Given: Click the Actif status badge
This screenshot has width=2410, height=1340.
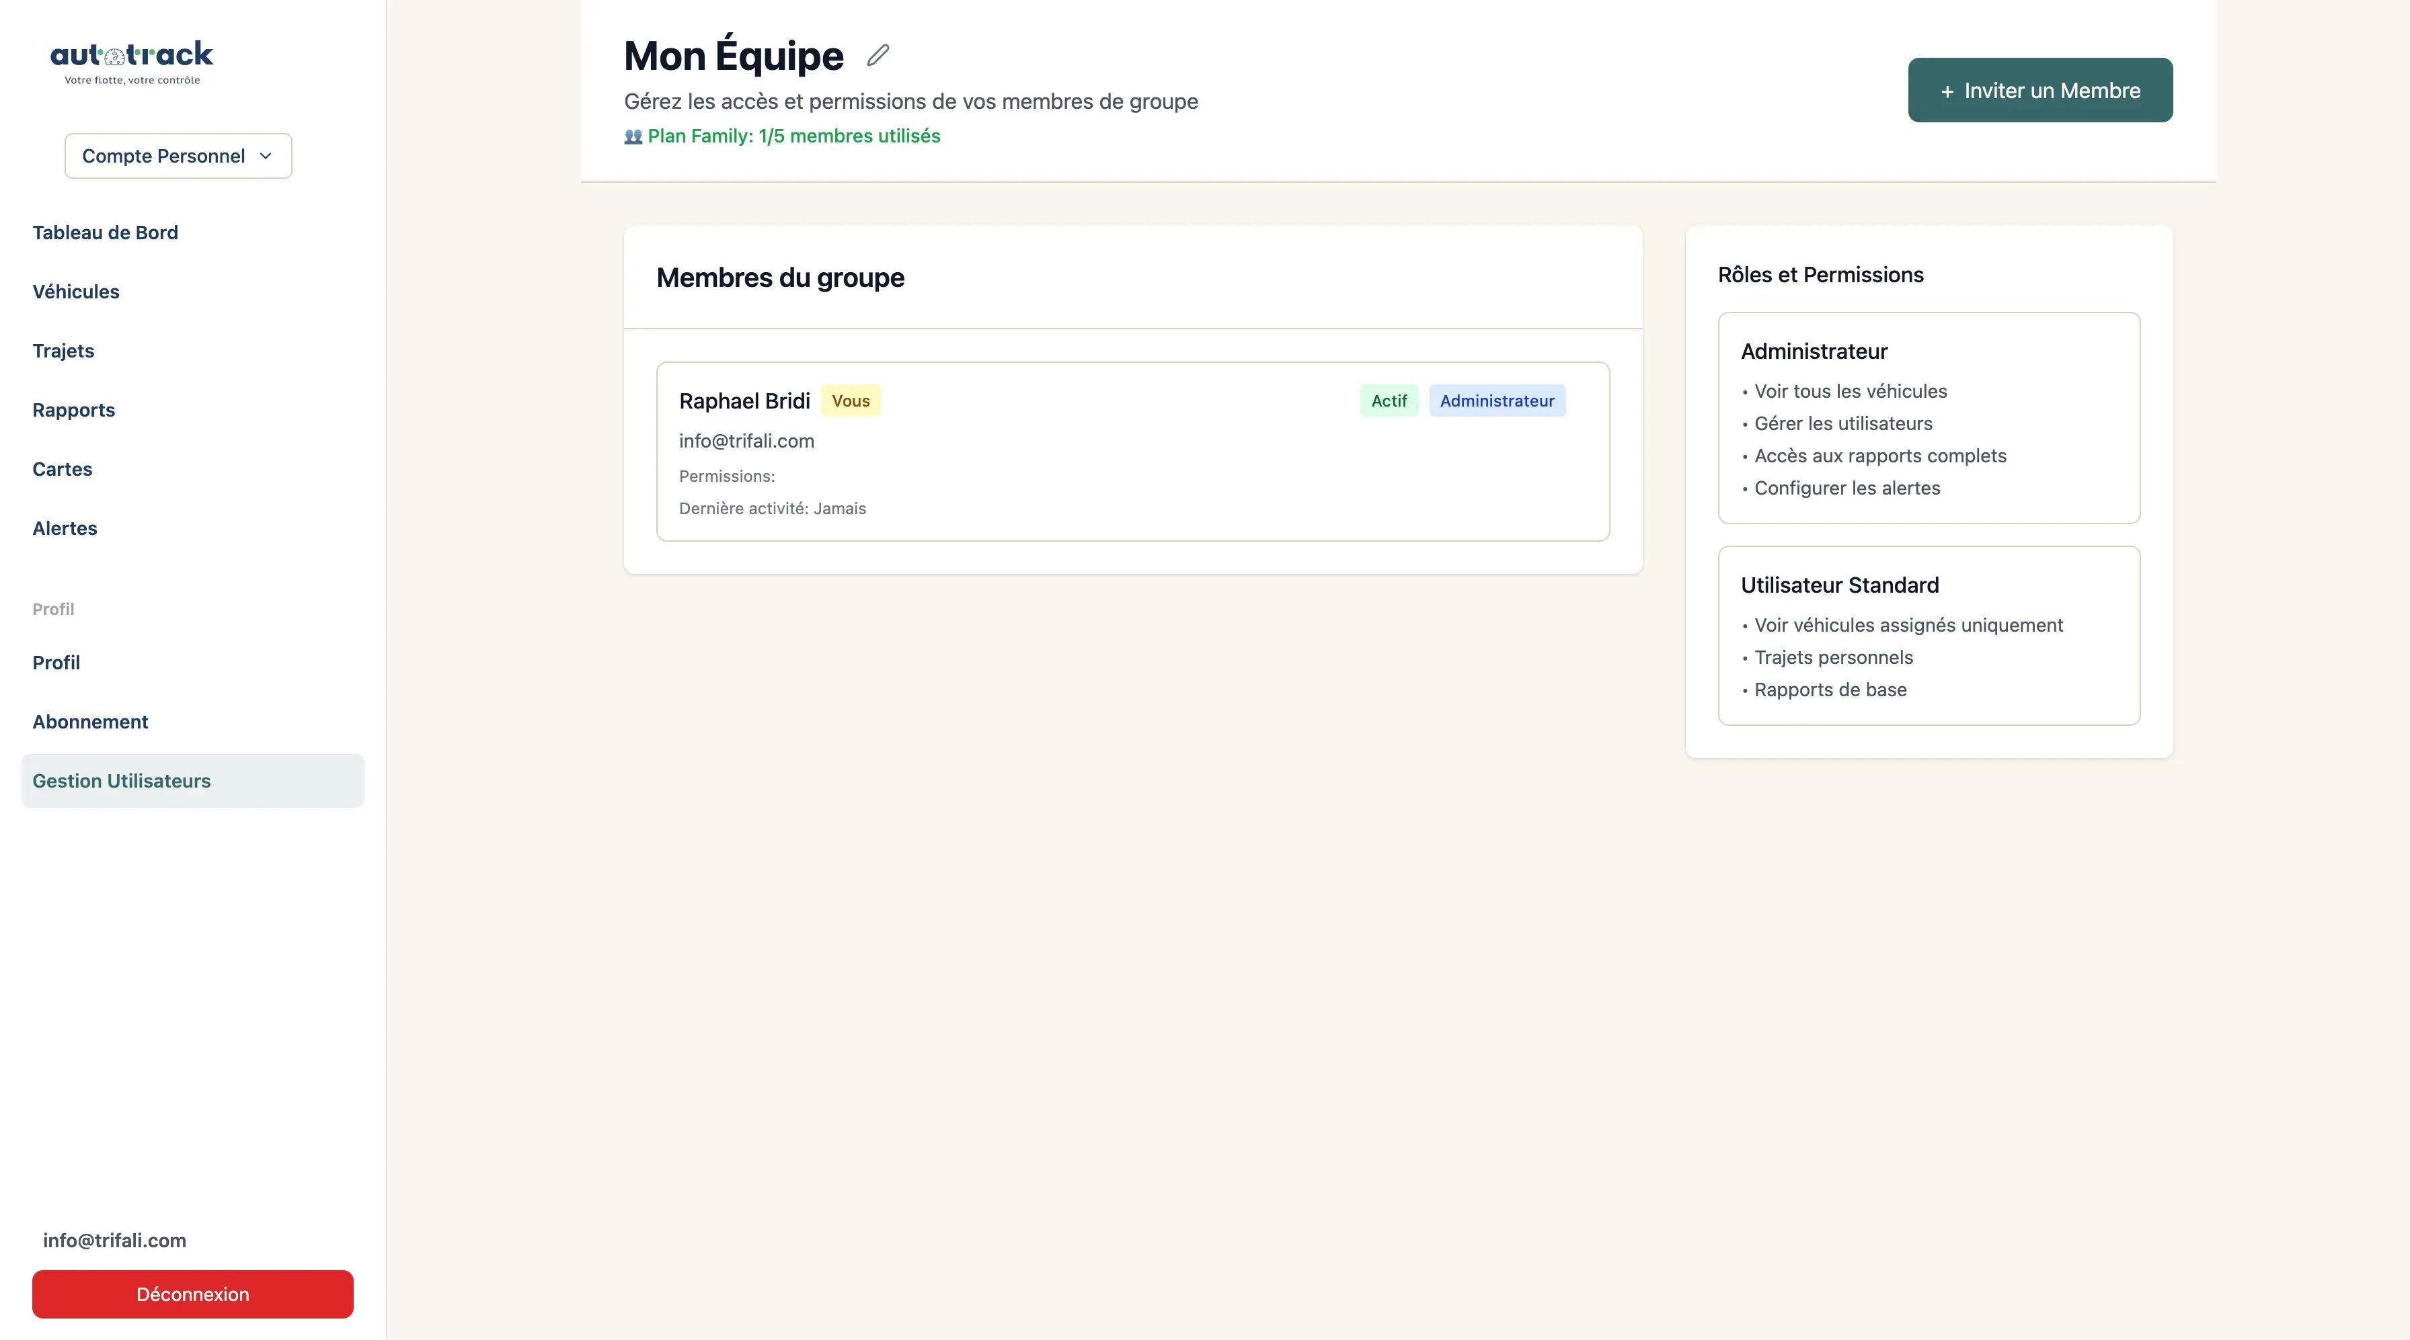Looking at the screenshot, I should tap(1389, 401).
